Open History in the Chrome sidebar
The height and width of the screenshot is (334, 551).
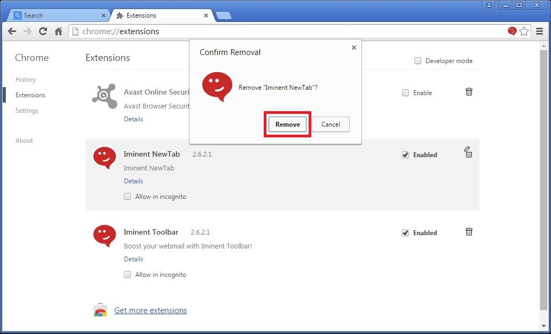tap(25, 80)
